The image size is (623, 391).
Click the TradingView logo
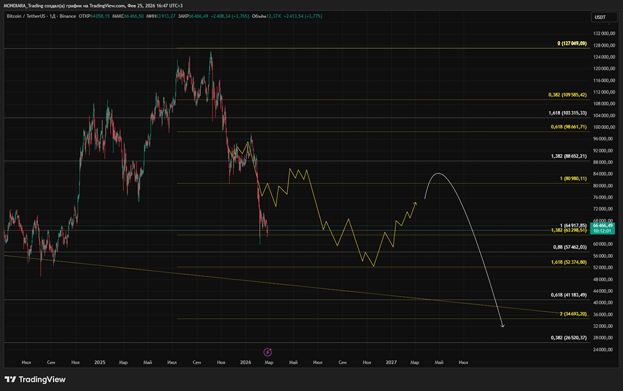tap(35, 379)
